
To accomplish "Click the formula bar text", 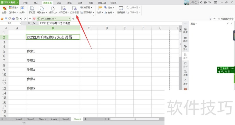I will [x=55, y=23].
